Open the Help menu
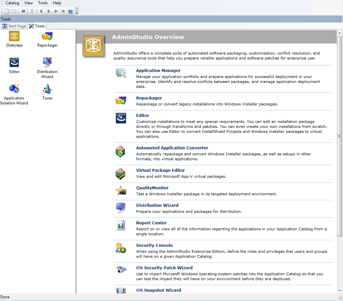Viewport: 343px width, 301px height. 57,3
